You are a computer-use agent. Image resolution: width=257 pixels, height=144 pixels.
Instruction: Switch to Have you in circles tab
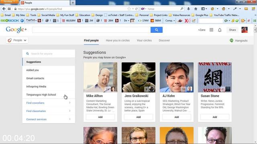(118, 40)
